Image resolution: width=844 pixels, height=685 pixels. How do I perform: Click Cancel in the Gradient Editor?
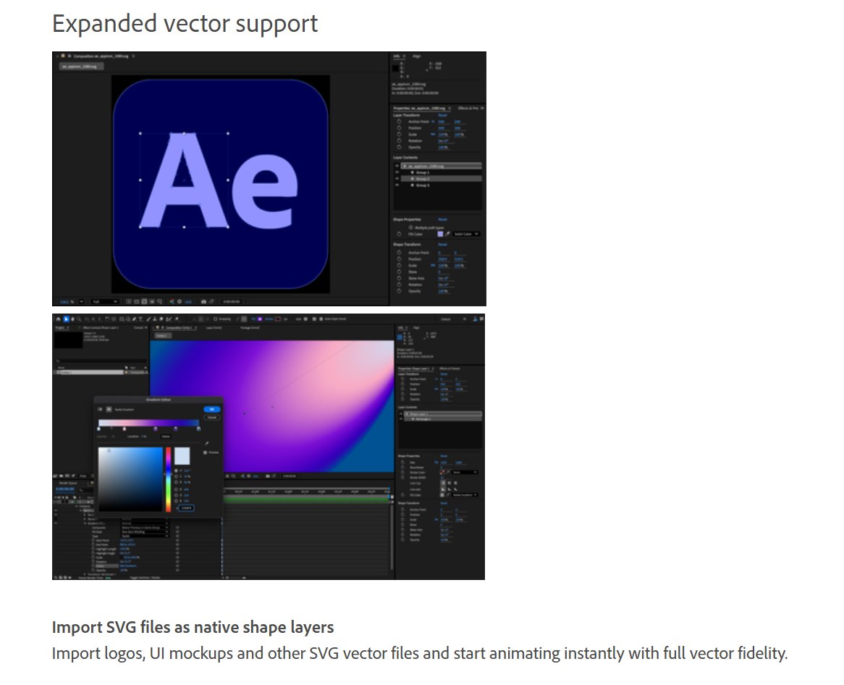[211, 417]
